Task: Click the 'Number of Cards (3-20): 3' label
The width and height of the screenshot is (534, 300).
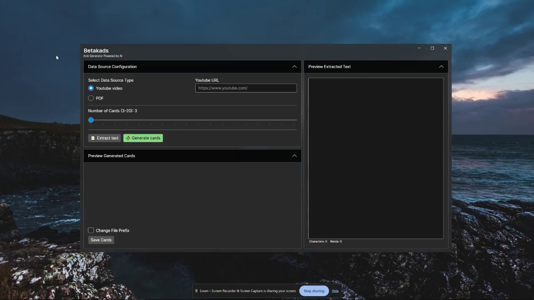Action: [113, 111]
